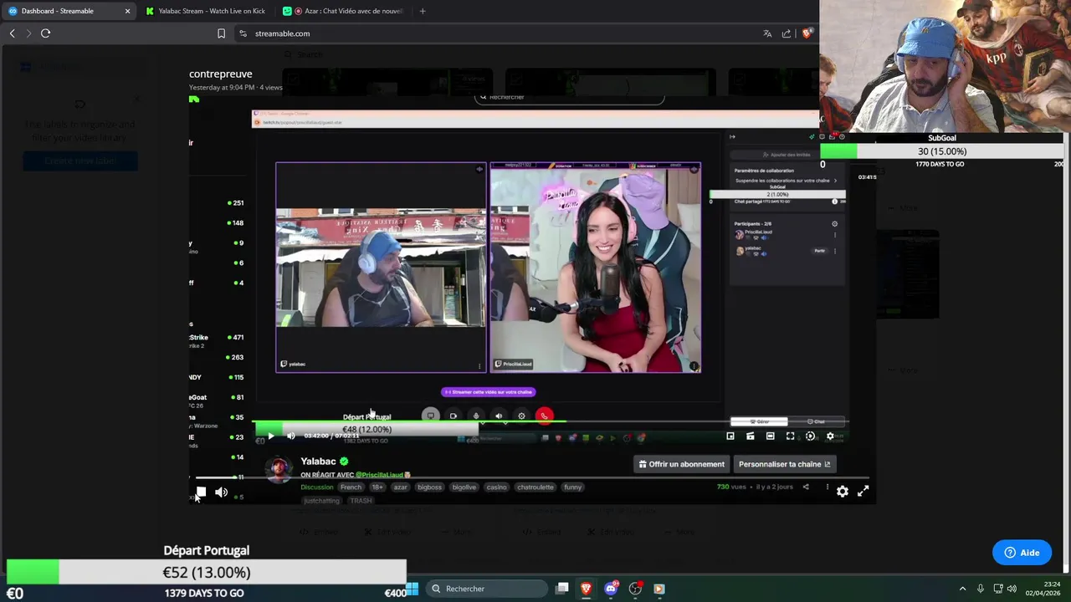Click the share icon in address bar
The height and width of the screenshot is (602, 1071).
(x=787, y=33)
